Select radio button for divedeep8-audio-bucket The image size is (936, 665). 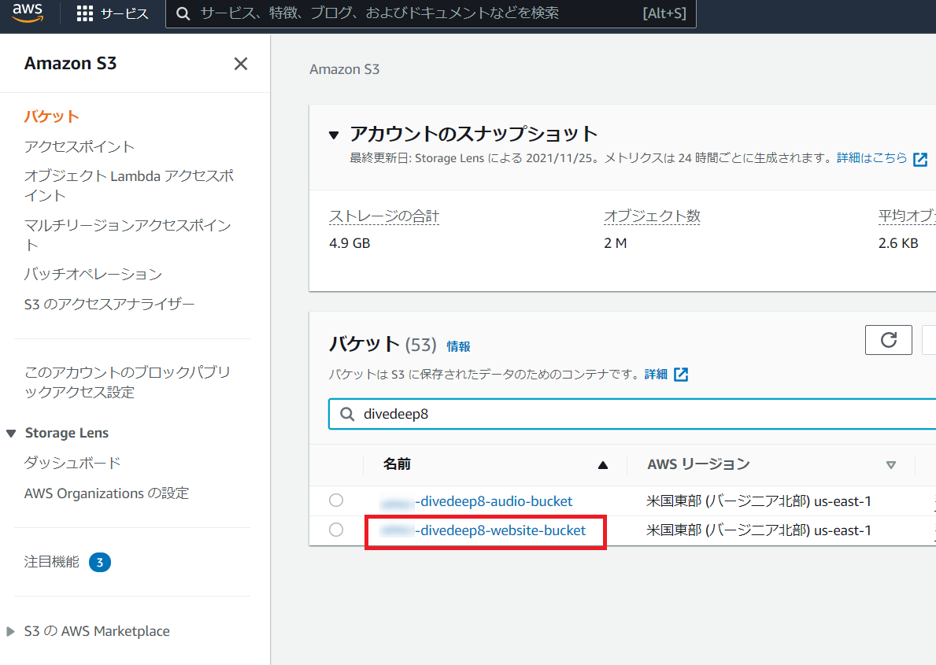click(x=336, y=501)
